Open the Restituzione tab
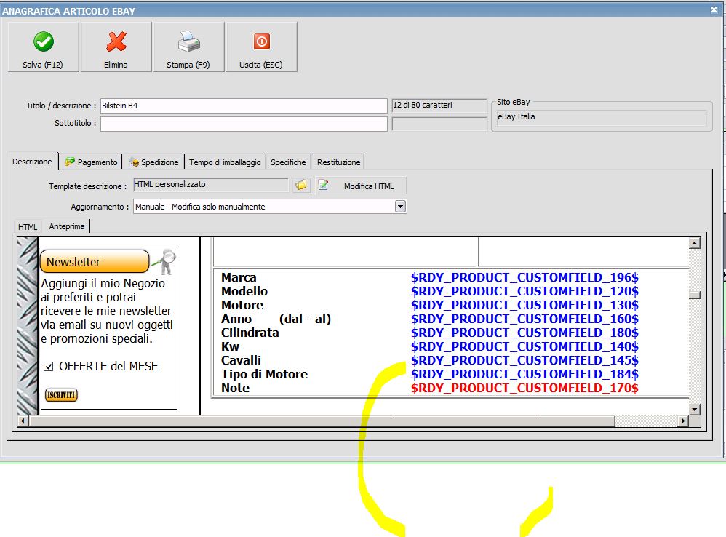 click(x=338, y=162)
